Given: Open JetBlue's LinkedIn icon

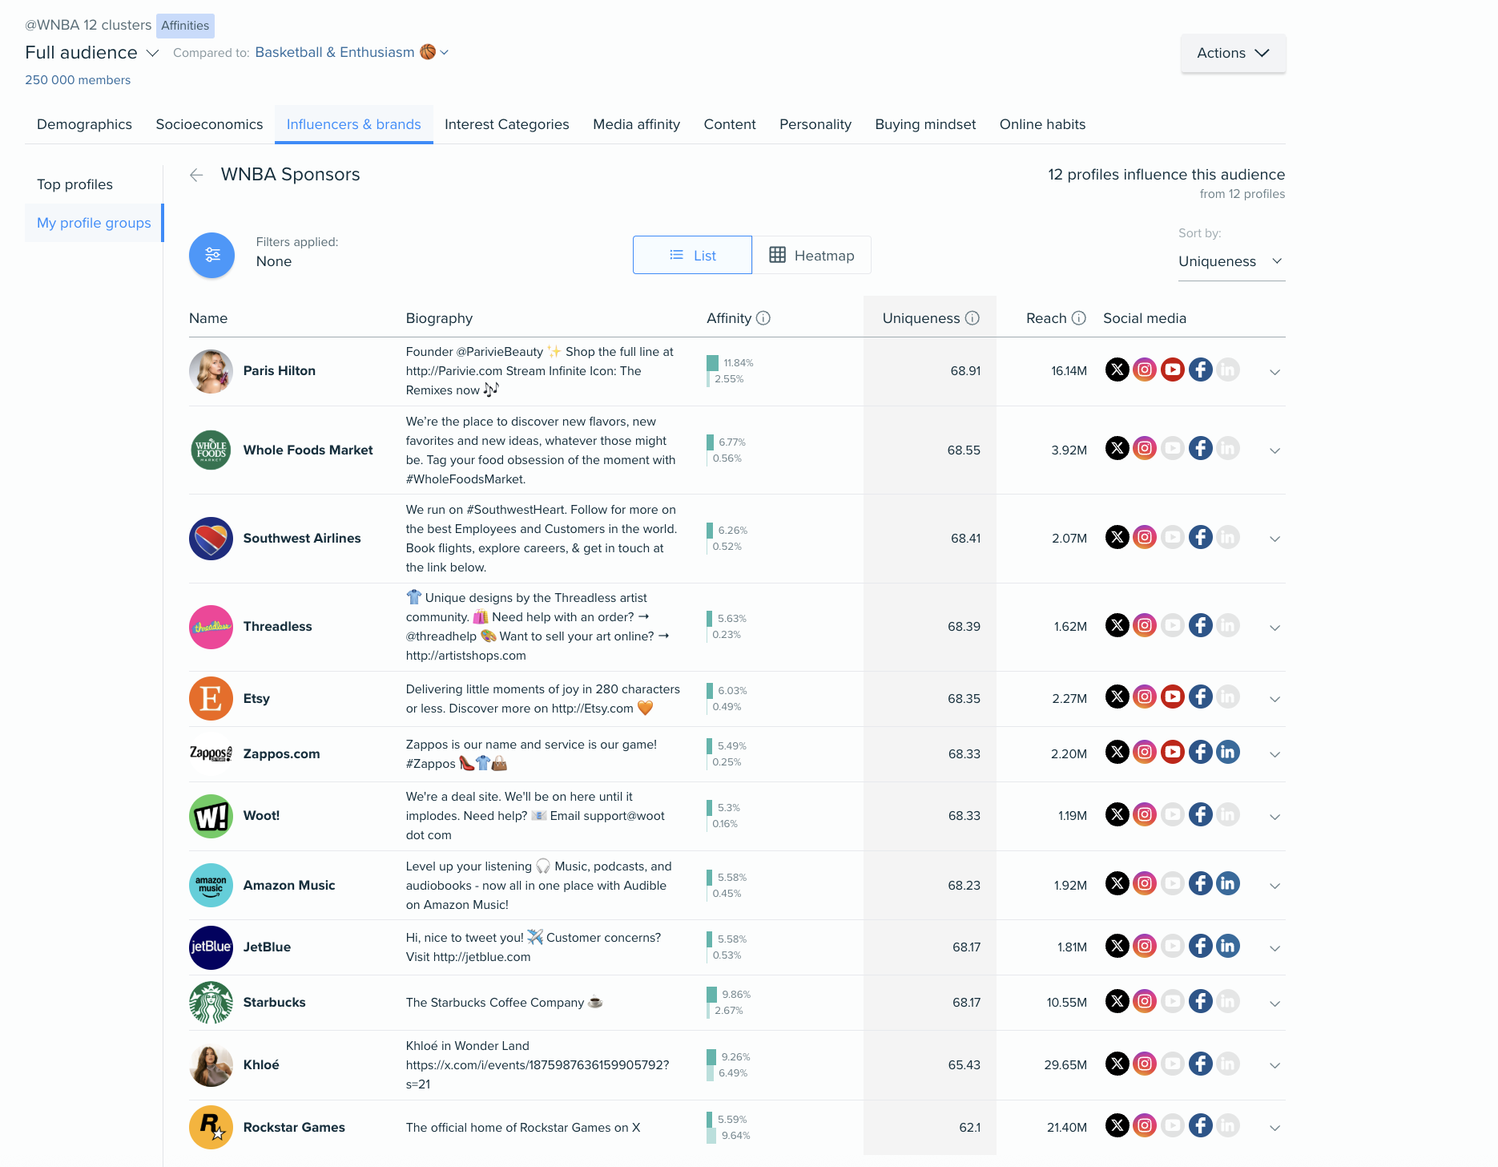Looking at the screenshot, I should tap(1228, 946).
